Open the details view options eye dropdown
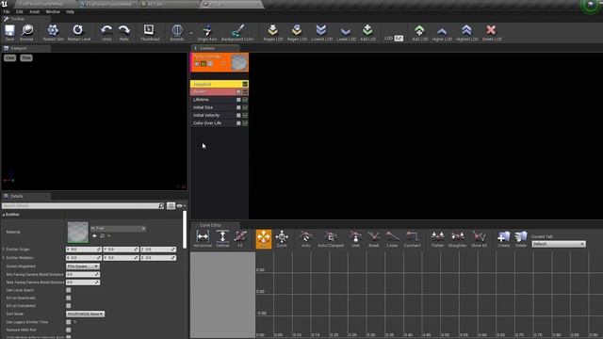Screen dimensions: 603x339 pyautogui.click(x=181, y=206)
